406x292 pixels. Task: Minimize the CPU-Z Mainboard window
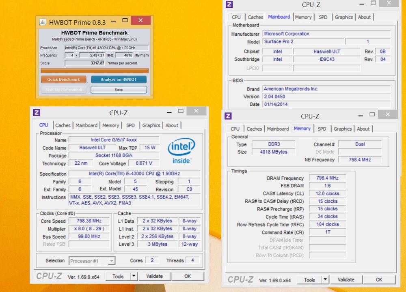[362, 4]
